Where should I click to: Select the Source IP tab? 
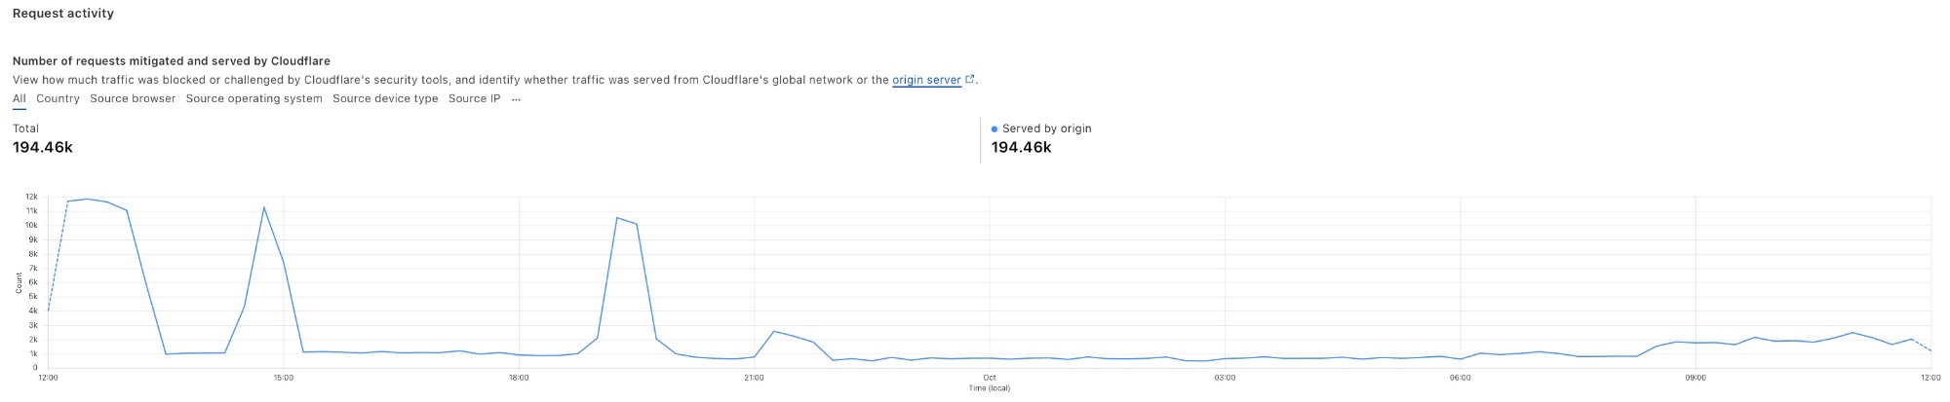[474, 99]
